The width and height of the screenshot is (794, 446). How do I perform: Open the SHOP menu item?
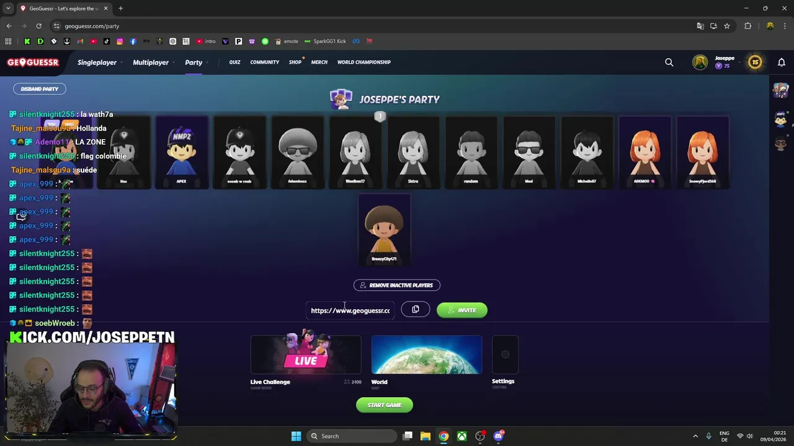[x=295, y=62]
